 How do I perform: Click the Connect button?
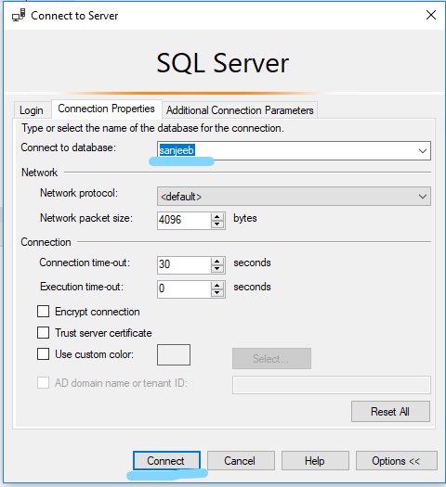pyautogui.click(x=166, y=461)
